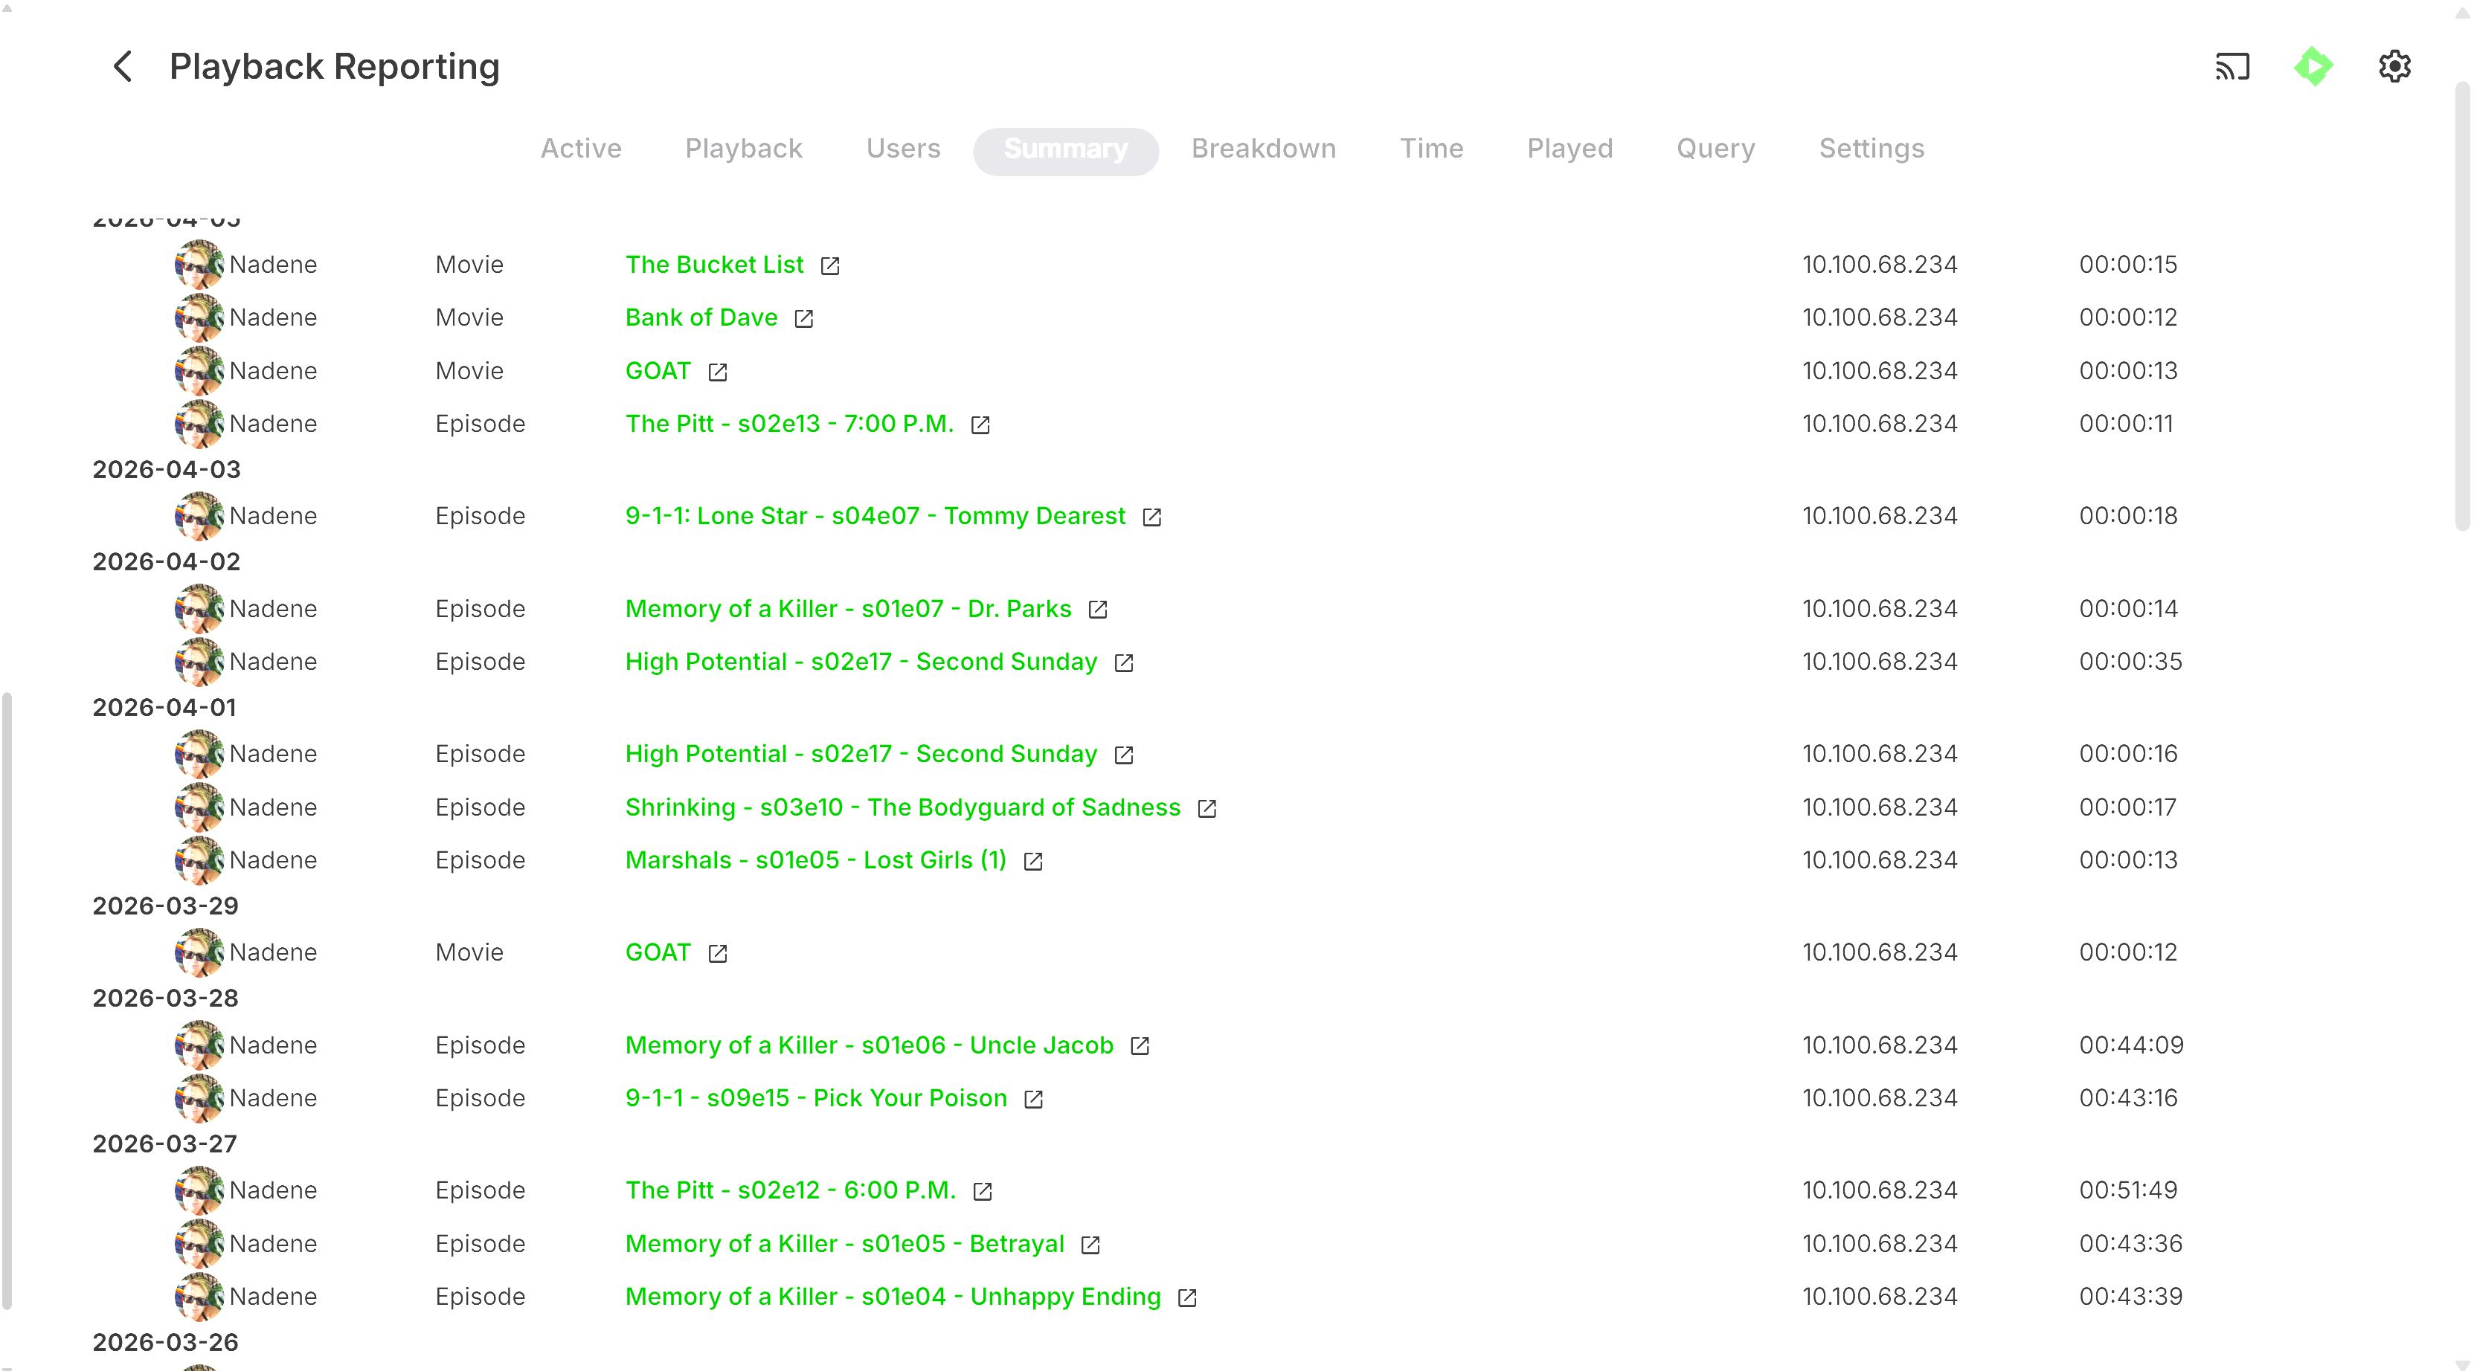This screenshot has width=2474, height=1371.
Task: Click external link icon next to Uncle Jacob
Action: [x=1140, y=1045]
